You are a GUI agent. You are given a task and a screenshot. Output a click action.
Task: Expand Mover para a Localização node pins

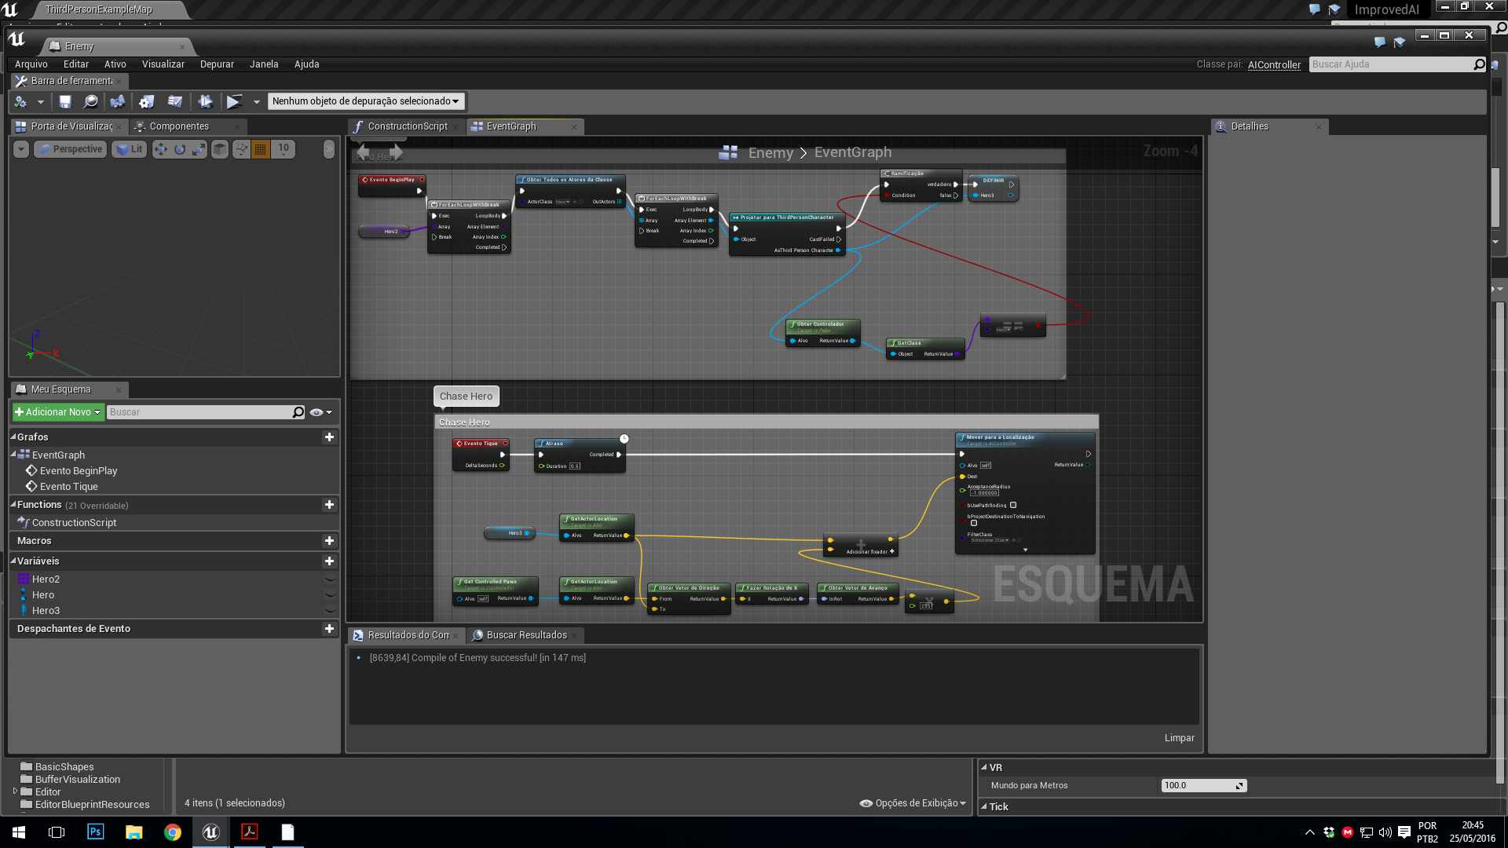[x=1025, y=550]
